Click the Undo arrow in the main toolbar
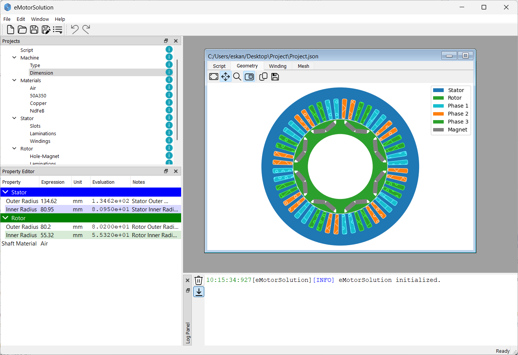 point(74,29)
